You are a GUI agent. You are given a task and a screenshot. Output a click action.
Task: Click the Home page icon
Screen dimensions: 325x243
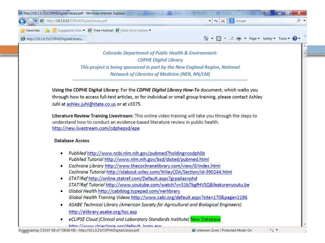point(206,38)
